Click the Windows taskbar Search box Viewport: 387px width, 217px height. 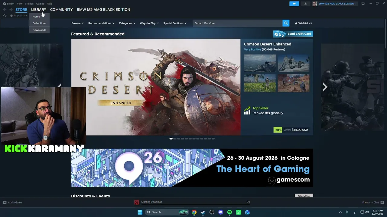pos(167,212)
